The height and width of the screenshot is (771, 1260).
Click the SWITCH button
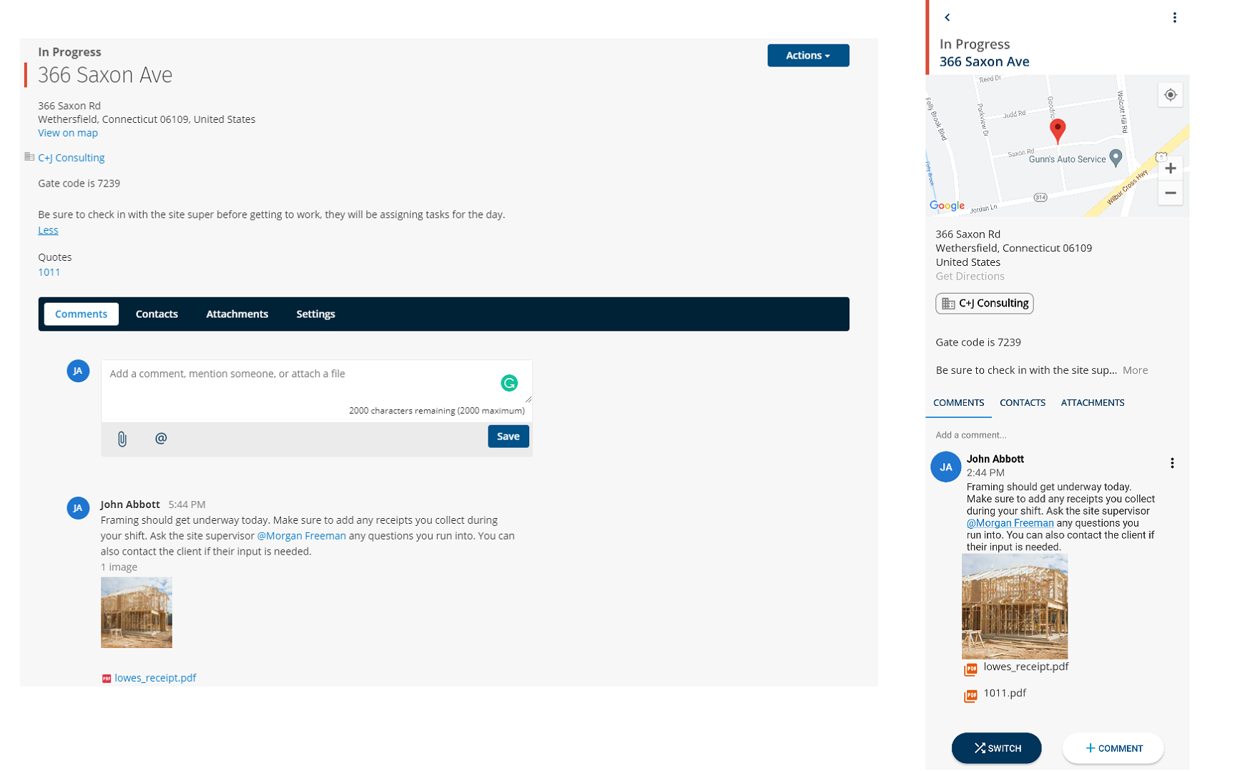click(x=996, y=748)
